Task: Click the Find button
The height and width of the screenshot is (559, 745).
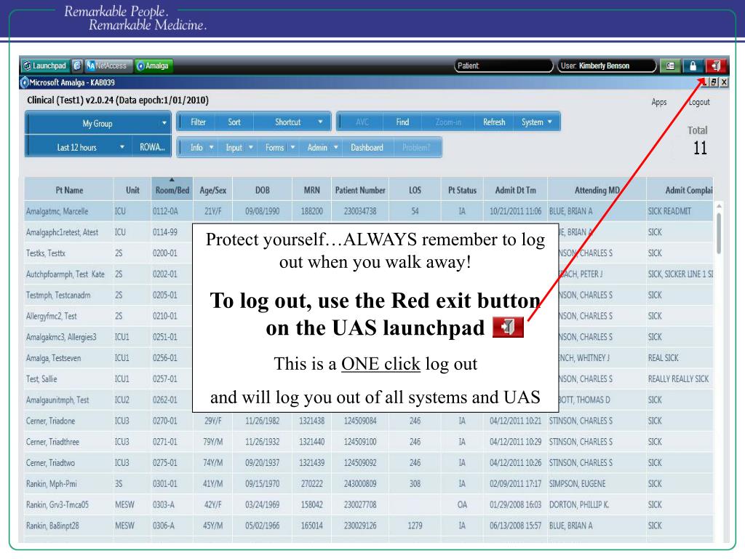Action: click(402, 122)
